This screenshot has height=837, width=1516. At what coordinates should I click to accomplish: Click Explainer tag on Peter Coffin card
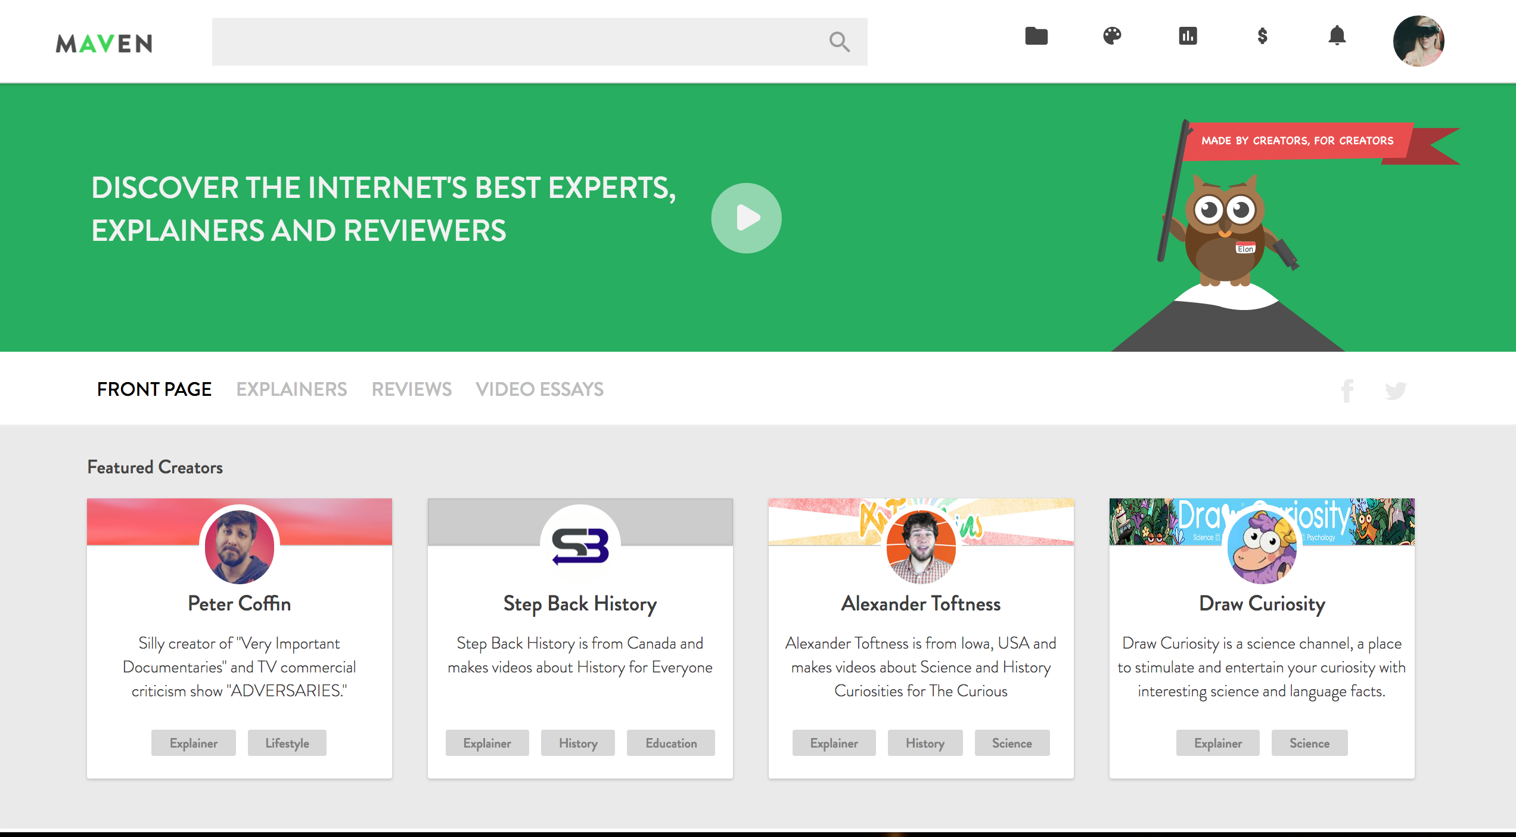coord(194,743)
